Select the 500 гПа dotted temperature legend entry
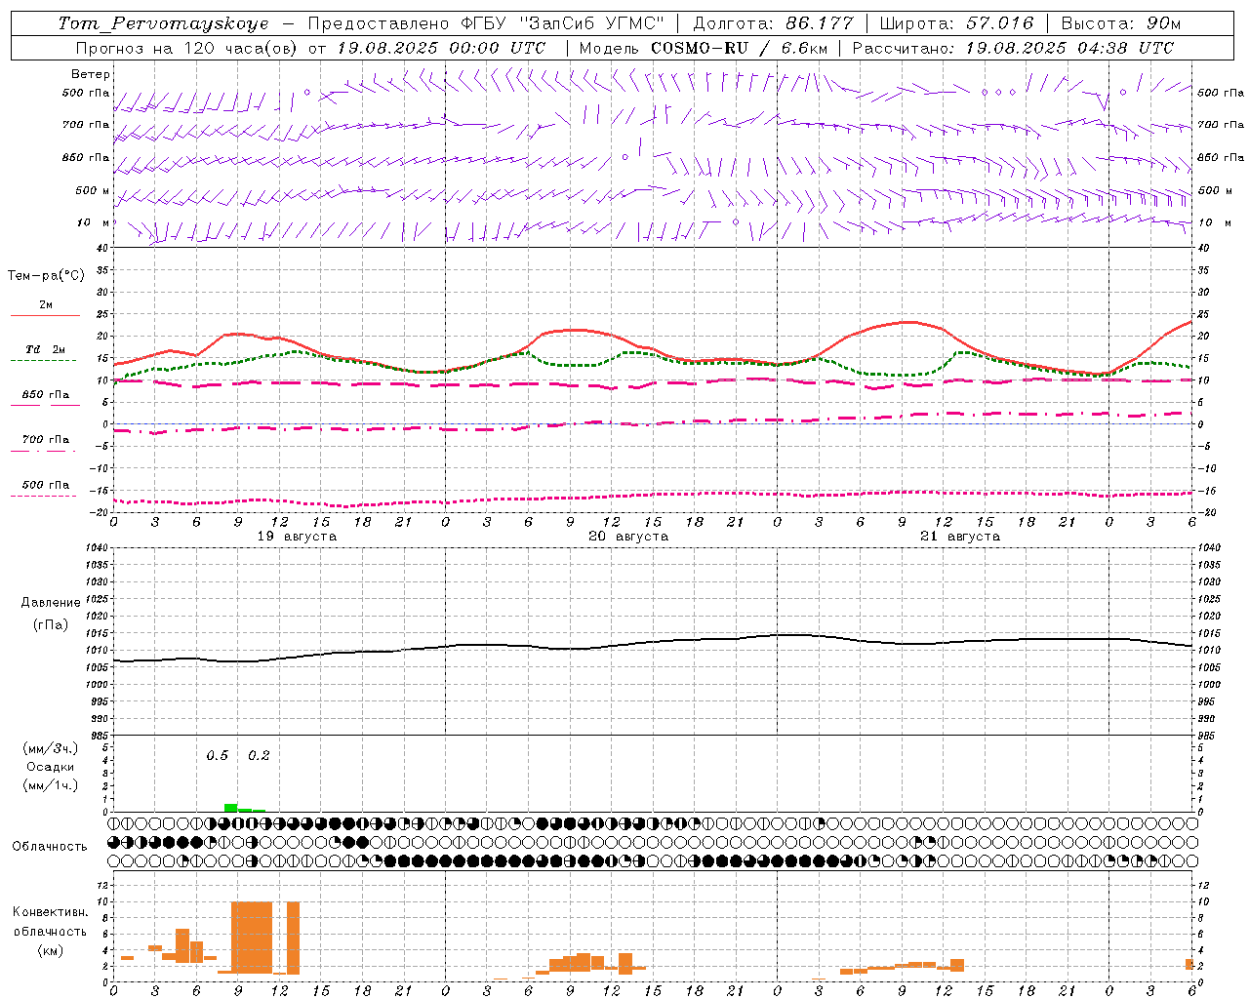1249x999 pixels. 45,489
